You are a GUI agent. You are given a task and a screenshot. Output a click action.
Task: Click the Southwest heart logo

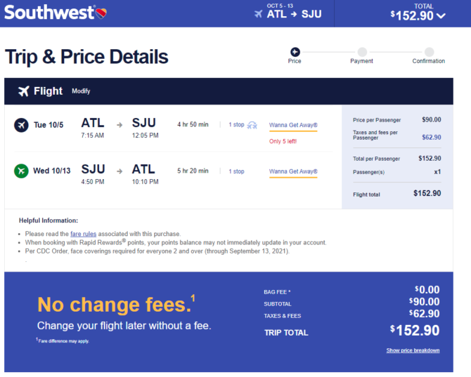point(101,13)
